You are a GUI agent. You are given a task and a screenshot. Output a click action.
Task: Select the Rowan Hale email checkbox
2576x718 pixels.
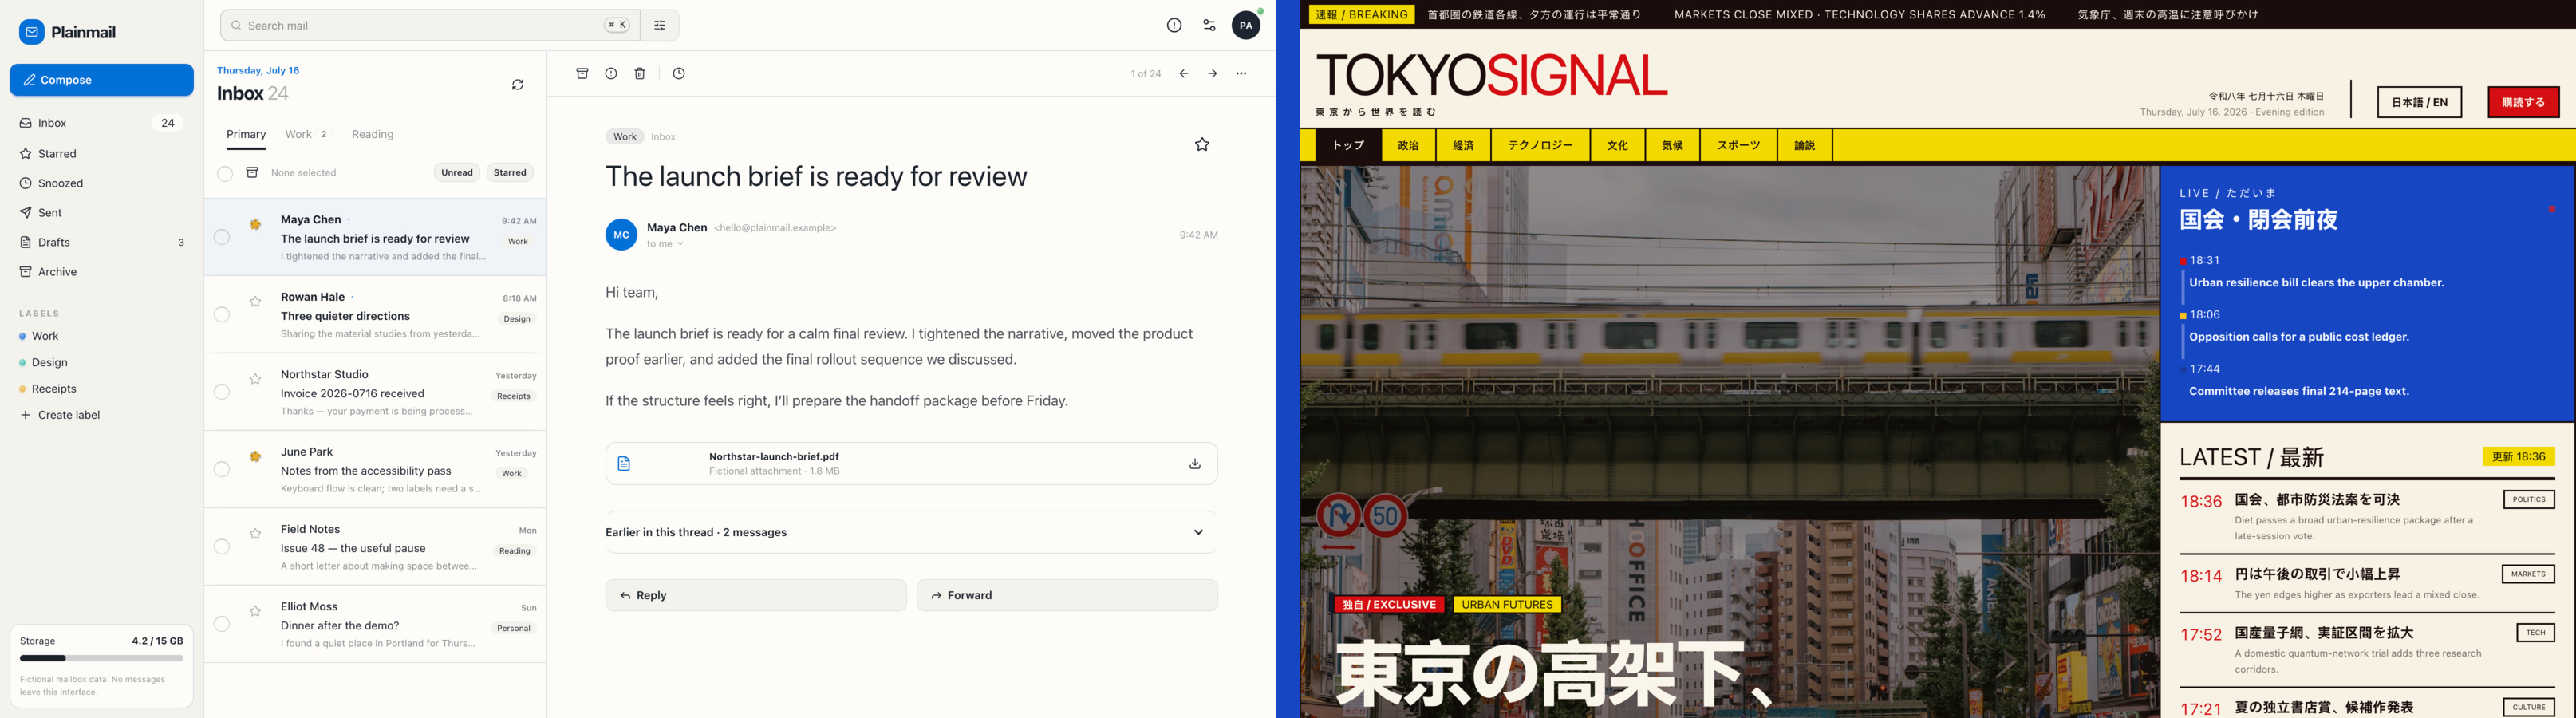[222, 315]
